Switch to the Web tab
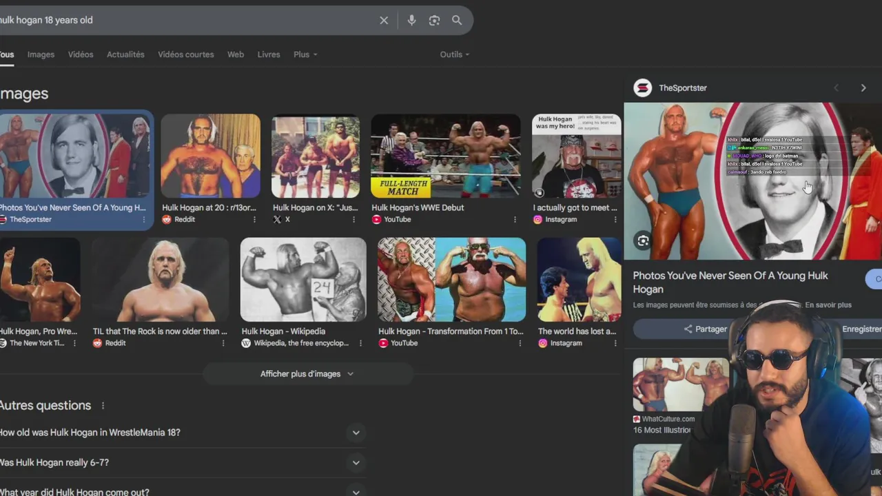Screen dimensions: 882x496 [236, 54]
